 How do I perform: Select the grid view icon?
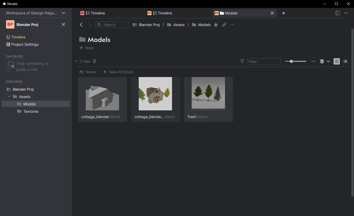pos(337,61)
